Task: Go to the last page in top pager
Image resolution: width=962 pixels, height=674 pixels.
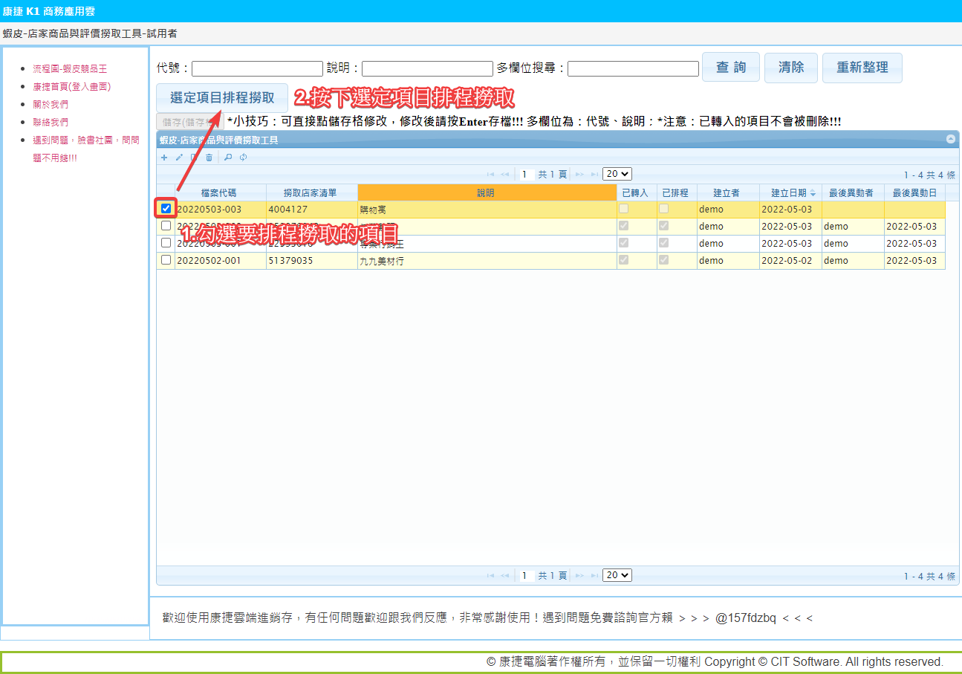Action: pos(594,175)
